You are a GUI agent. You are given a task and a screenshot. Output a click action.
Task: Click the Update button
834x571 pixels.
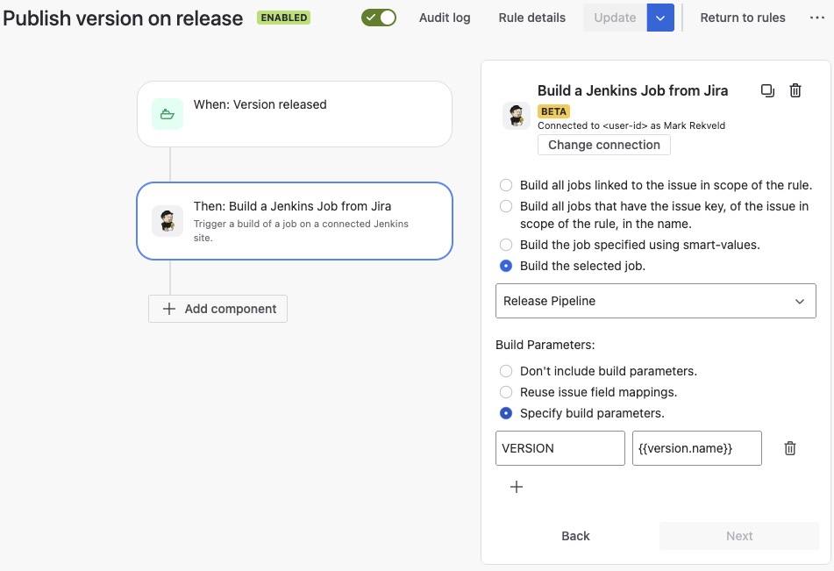click(615, 18)
